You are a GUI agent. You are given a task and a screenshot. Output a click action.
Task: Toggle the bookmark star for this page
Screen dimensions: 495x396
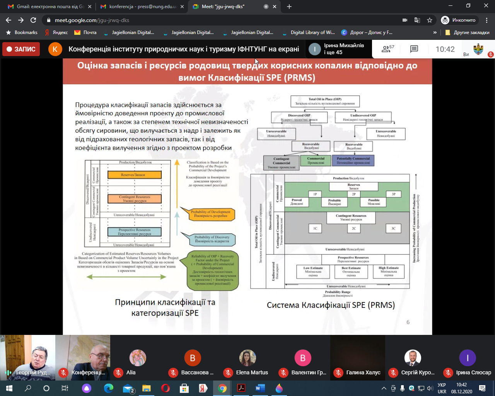pos(429,20)
